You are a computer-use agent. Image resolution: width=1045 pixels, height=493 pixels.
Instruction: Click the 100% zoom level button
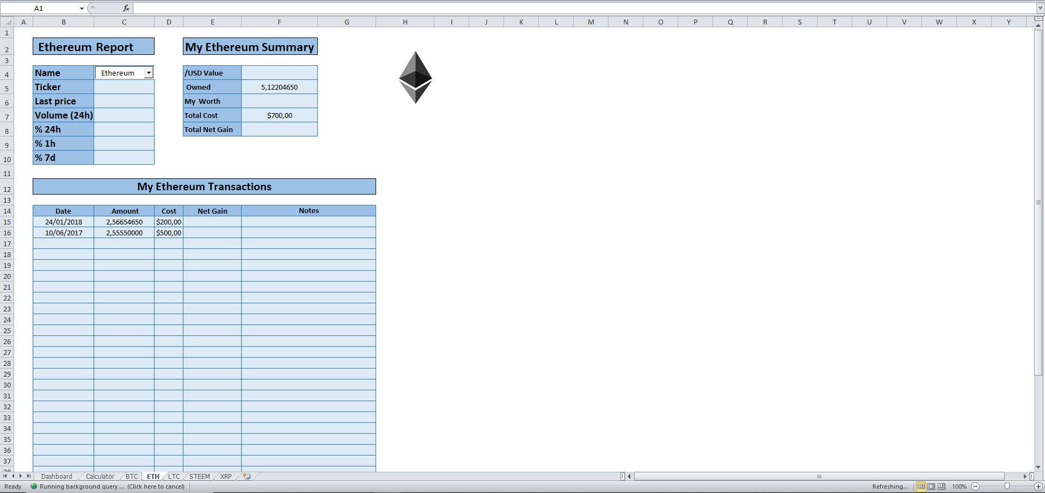click(959, 486)
